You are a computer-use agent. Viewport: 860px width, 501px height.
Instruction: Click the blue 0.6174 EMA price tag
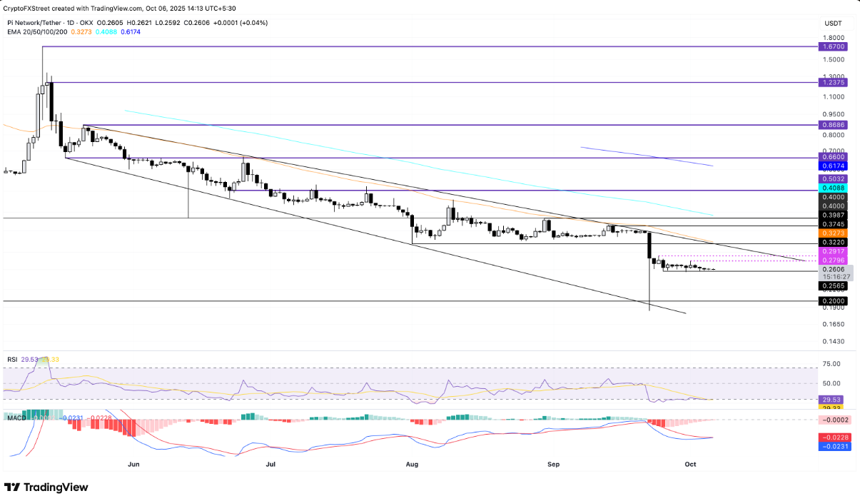833,166
